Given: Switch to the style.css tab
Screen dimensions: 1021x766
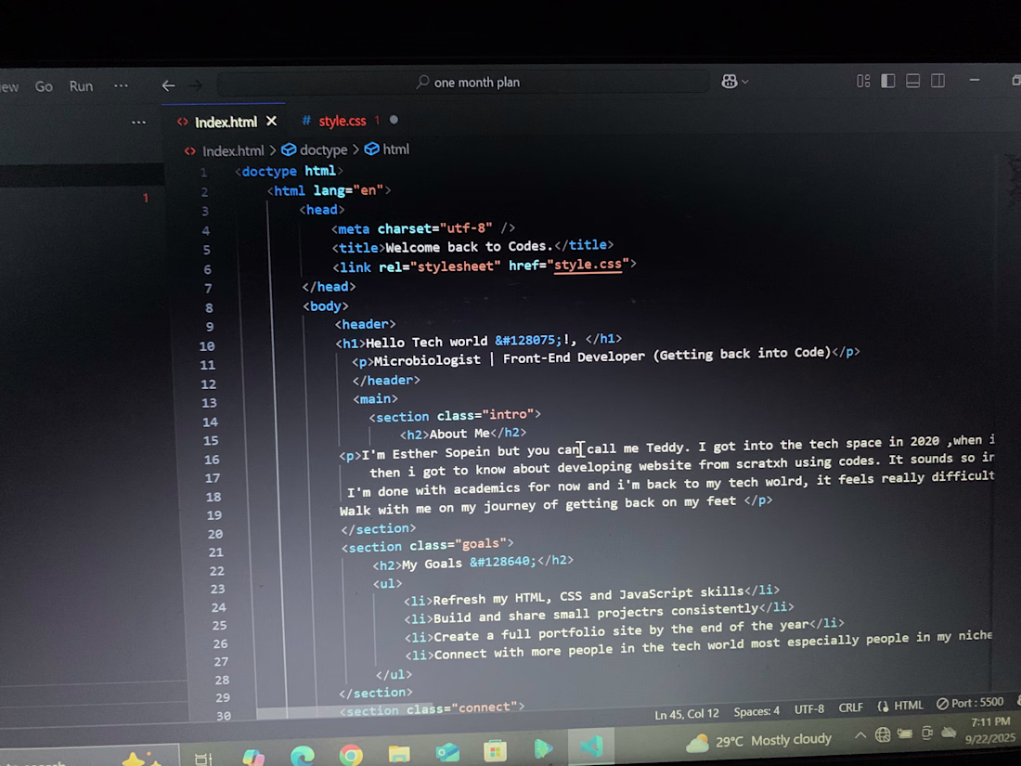Looking at the screenshot, I should [342, 121].
